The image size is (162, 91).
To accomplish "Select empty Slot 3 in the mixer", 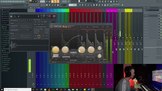I will [151, 18].
